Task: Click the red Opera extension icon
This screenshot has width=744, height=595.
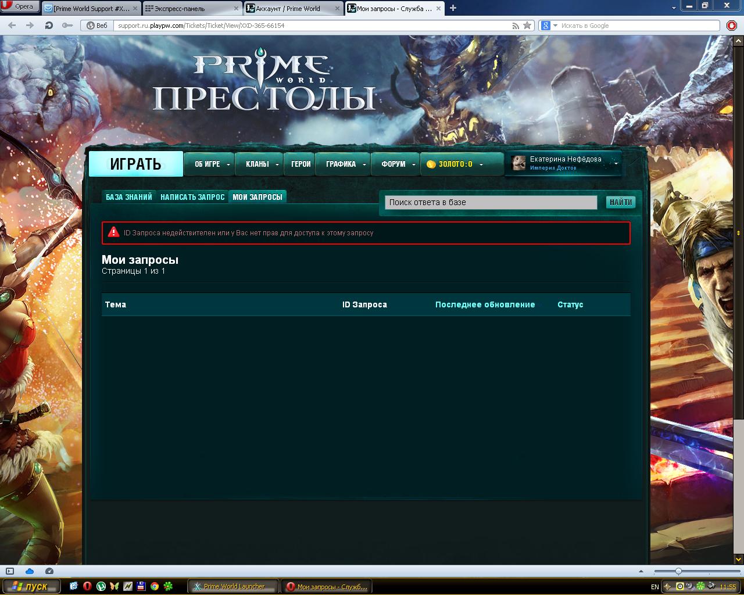Action: coord(732,26)
